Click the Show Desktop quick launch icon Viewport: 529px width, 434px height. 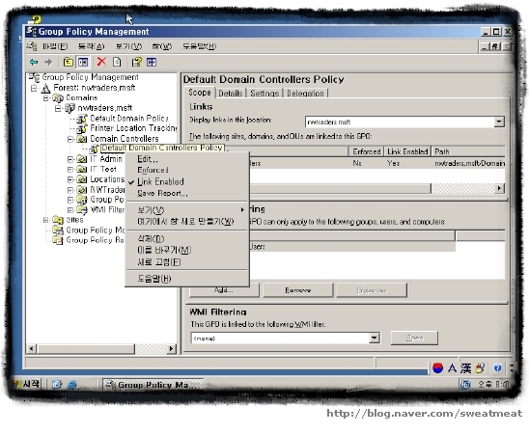[x=57, y=385]
